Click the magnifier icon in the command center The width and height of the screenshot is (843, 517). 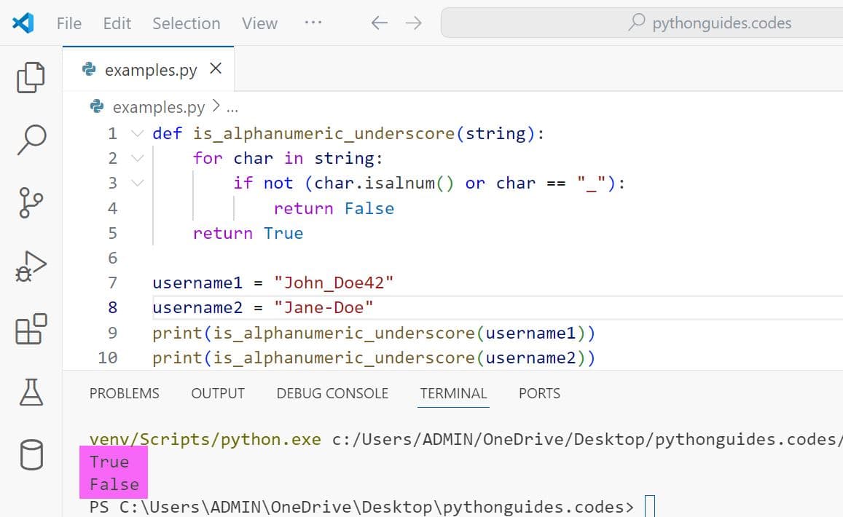637,22
